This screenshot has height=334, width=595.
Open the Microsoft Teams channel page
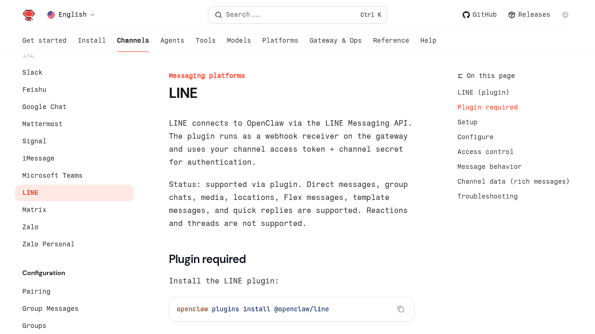click(x=53, y=176)
